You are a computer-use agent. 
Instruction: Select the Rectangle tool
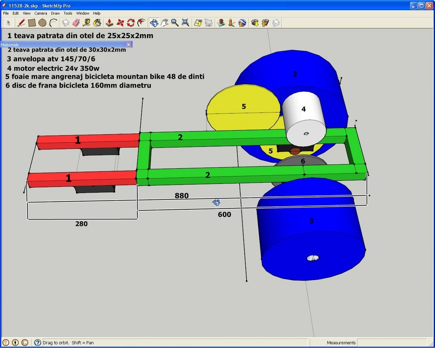(x=32, y=23)
